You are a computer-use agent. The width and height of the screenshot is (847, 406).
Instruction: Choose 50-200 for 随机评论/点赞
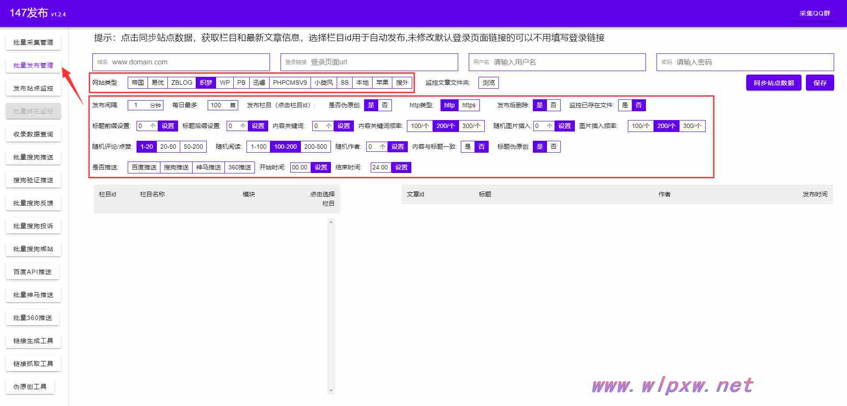(x=194, y=147)
